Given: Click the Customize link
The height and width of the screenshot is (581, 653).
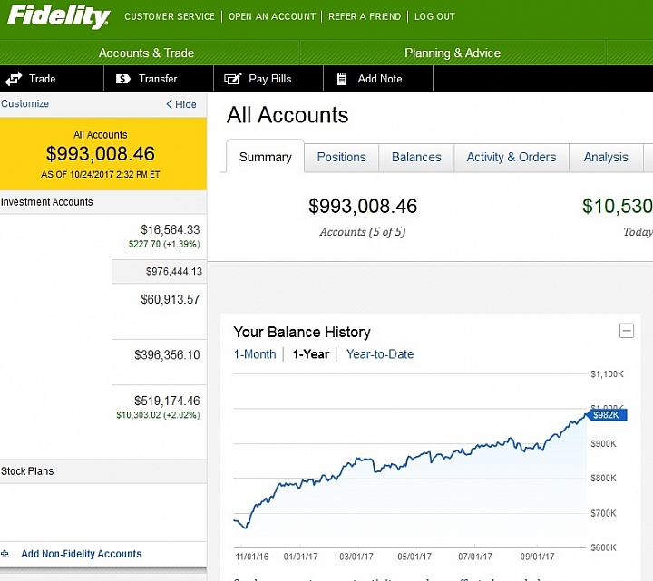Looking at the screenshot, I should (x=25, y=103).
